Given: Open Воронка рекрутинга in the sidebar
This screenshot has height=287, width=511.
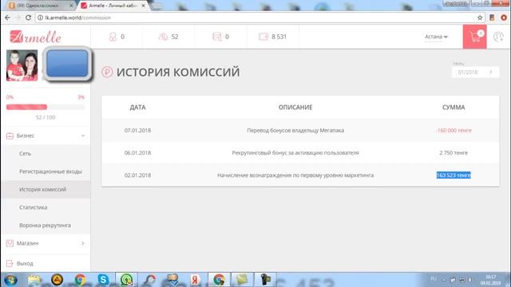Looking at the screenshot, I should (45, 225).
